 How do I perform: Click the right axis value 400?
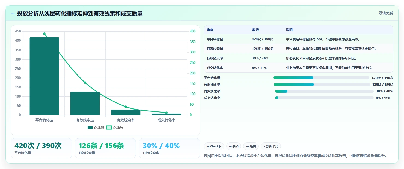click(193, 31)
